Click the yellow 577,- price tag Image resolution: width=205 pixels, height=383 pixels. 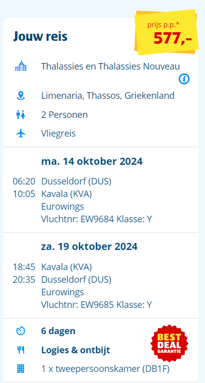(x=167, y=32)
